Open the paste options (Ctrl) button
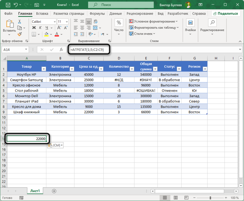244x201 pixels. (x=55, y=145)
